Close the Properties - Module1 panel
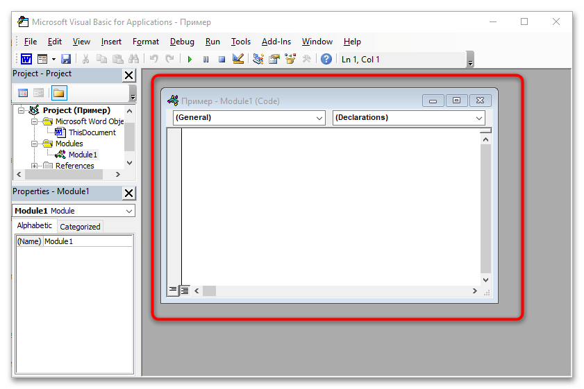Image resolution: width=584 pixels, height=389 pixels. coord(128,193)
